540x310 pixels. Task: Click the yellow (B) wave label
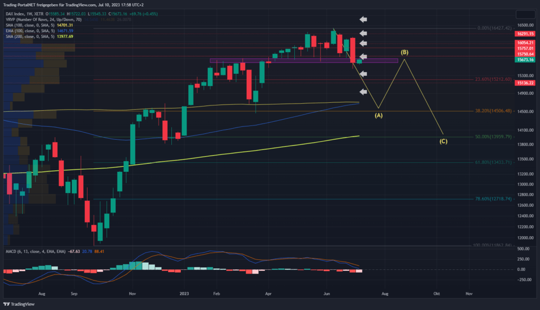[x=404, y=52]
